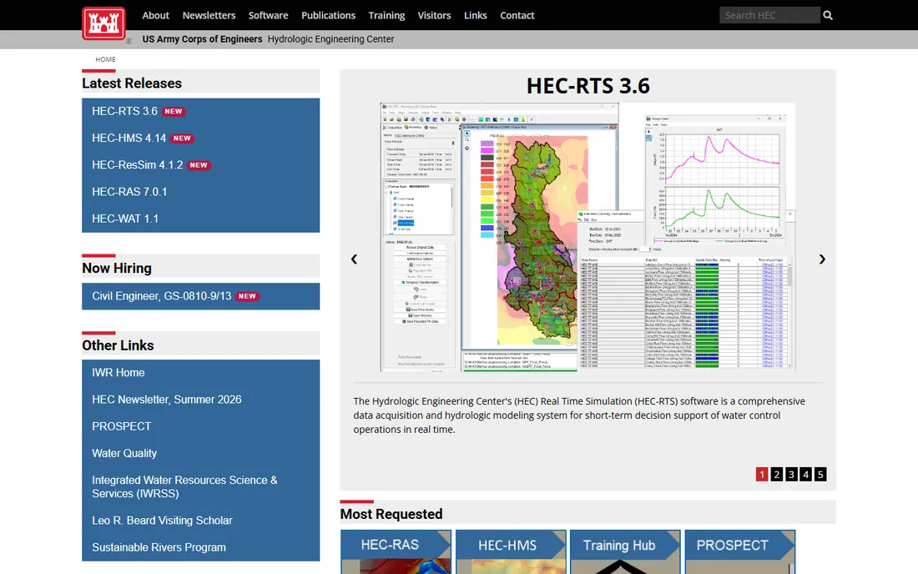918x574 pixels.
Task: Open the Training menu
Action: pos(386,15)
